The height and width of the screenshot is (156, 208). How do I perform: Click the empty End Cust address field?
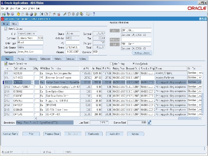(136, 39)
